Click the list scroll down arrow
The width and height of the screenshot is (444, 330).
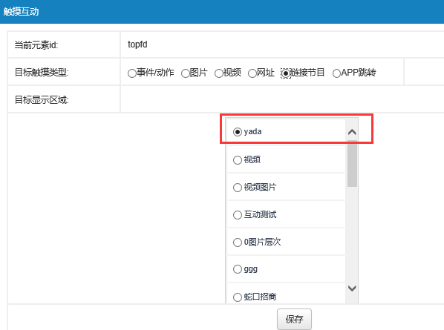coord(352,288)
